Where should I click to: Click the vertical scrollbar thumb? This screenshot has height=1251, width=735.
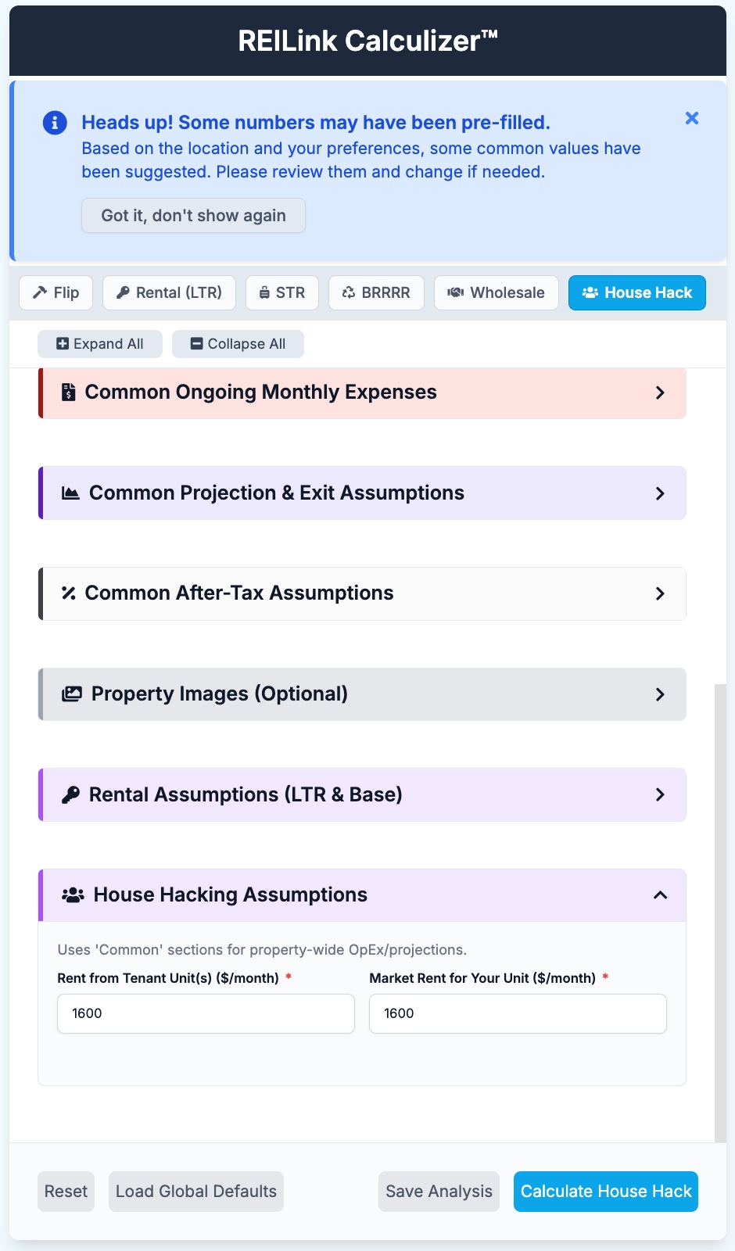[x=720, y=911]
